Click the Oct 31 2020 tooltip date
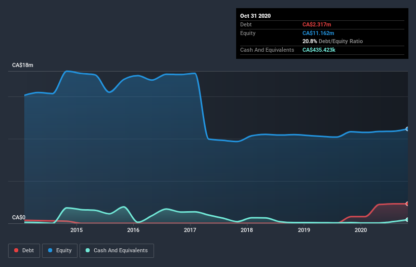 tap(255, 16)
